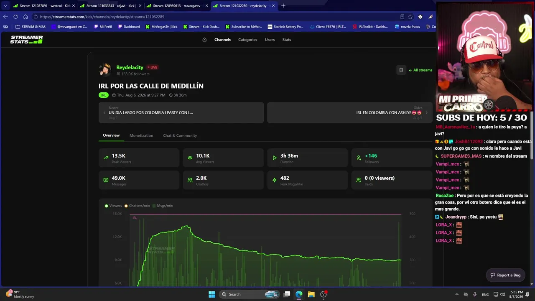Toggle the Chatters/min series in chart legend
This screenshot has height=301, width=535.
137,206
